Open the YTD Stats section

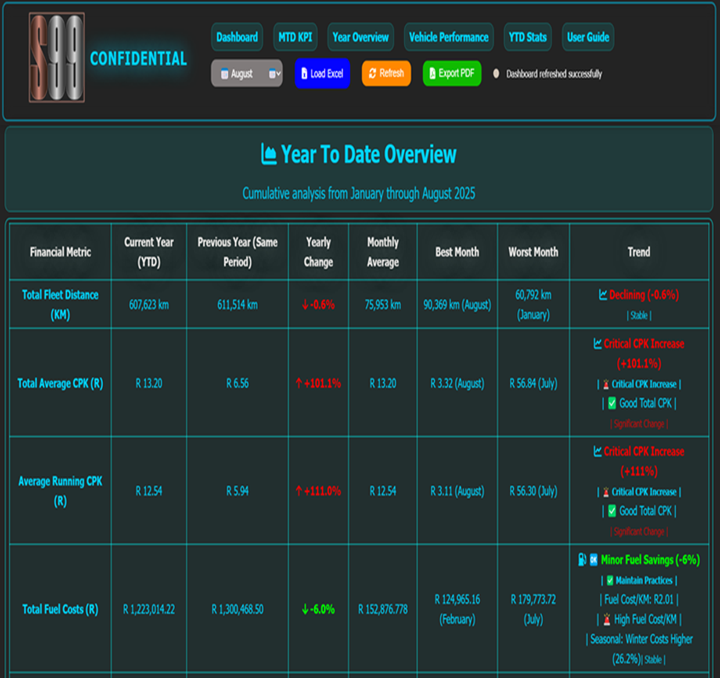tap(527, 37)
